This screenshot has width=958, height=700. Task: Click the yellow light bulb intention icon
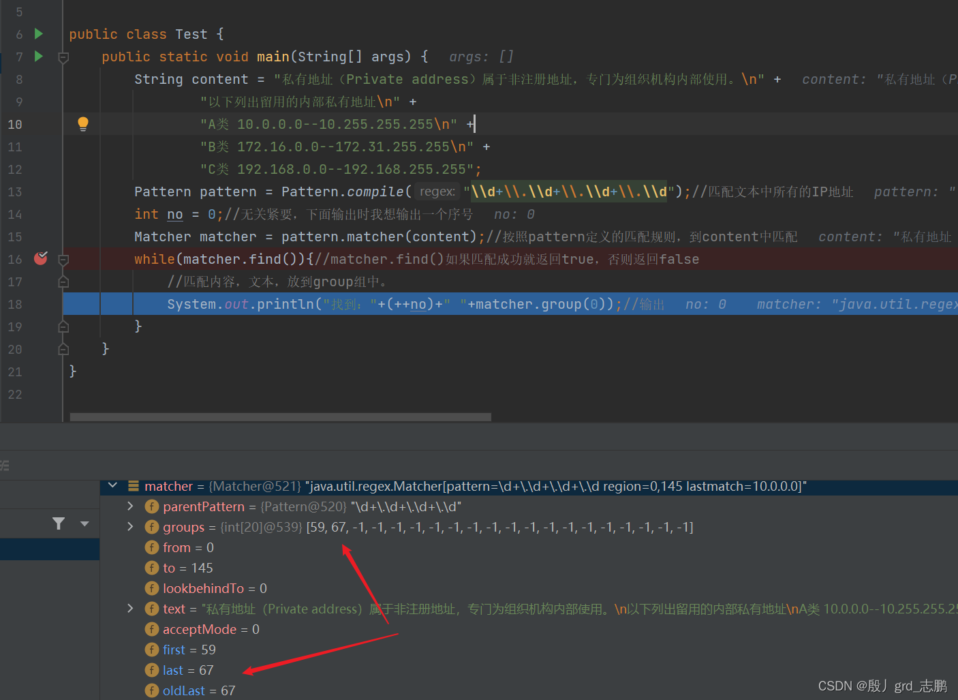point(83,123)
